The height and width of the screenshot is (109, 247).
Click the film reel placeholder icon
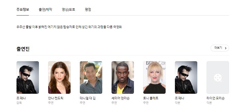(x=218, y=77)
